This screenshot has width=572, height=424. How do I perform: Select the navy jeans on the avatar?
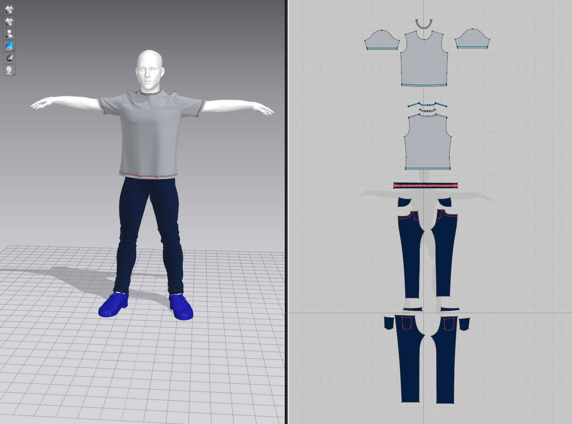point(149,234)
